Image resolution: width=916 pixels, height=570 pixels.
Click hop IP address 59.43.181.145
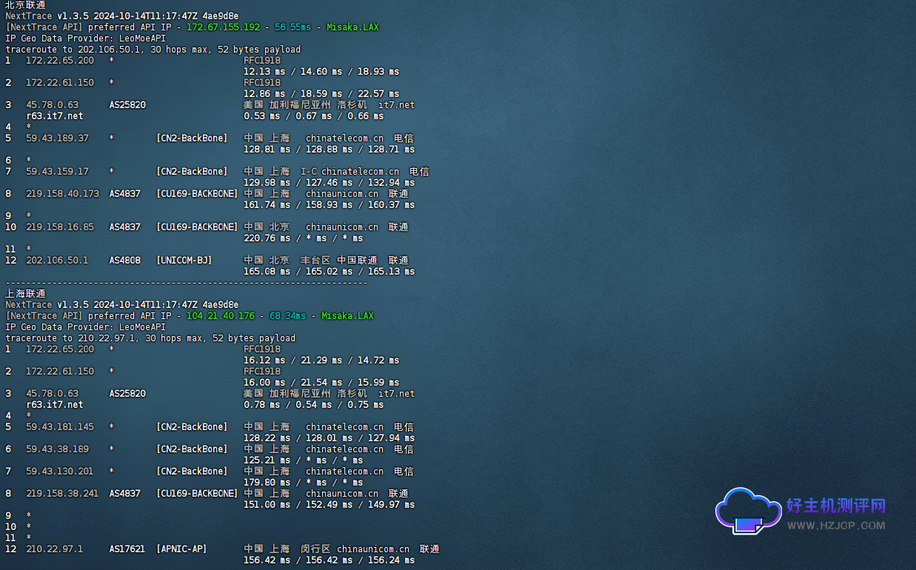pyautogui.click(x=60, y=427)
